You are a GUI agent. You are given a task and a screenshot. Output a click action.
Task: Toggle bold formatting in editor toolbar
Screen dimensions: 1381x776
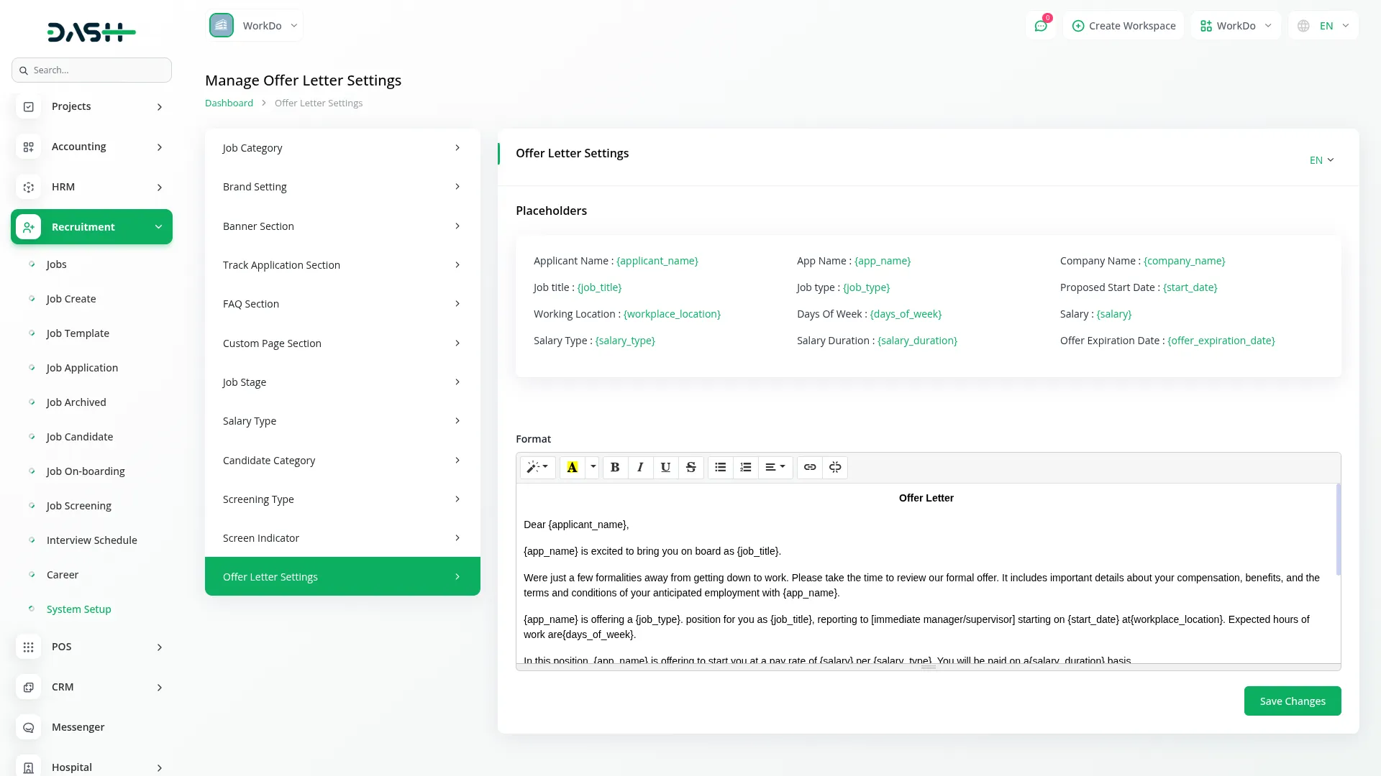tap(615, 467)
